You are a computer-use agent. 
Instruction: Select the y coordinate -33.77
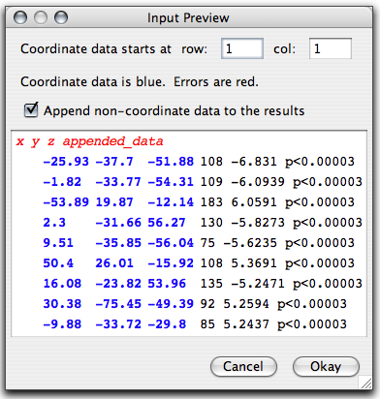point(118,182)
